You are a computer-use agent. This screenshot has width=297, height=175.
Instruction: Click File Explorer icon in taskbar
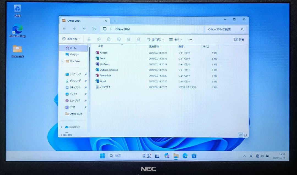pyautogui.click(x=176, y=156)
